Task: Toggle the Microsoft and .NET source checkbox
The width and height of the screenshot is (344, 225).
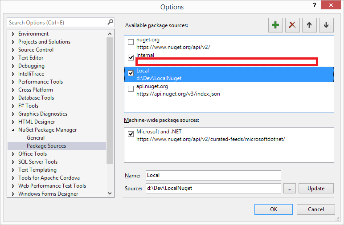Action: coord(131,134)
